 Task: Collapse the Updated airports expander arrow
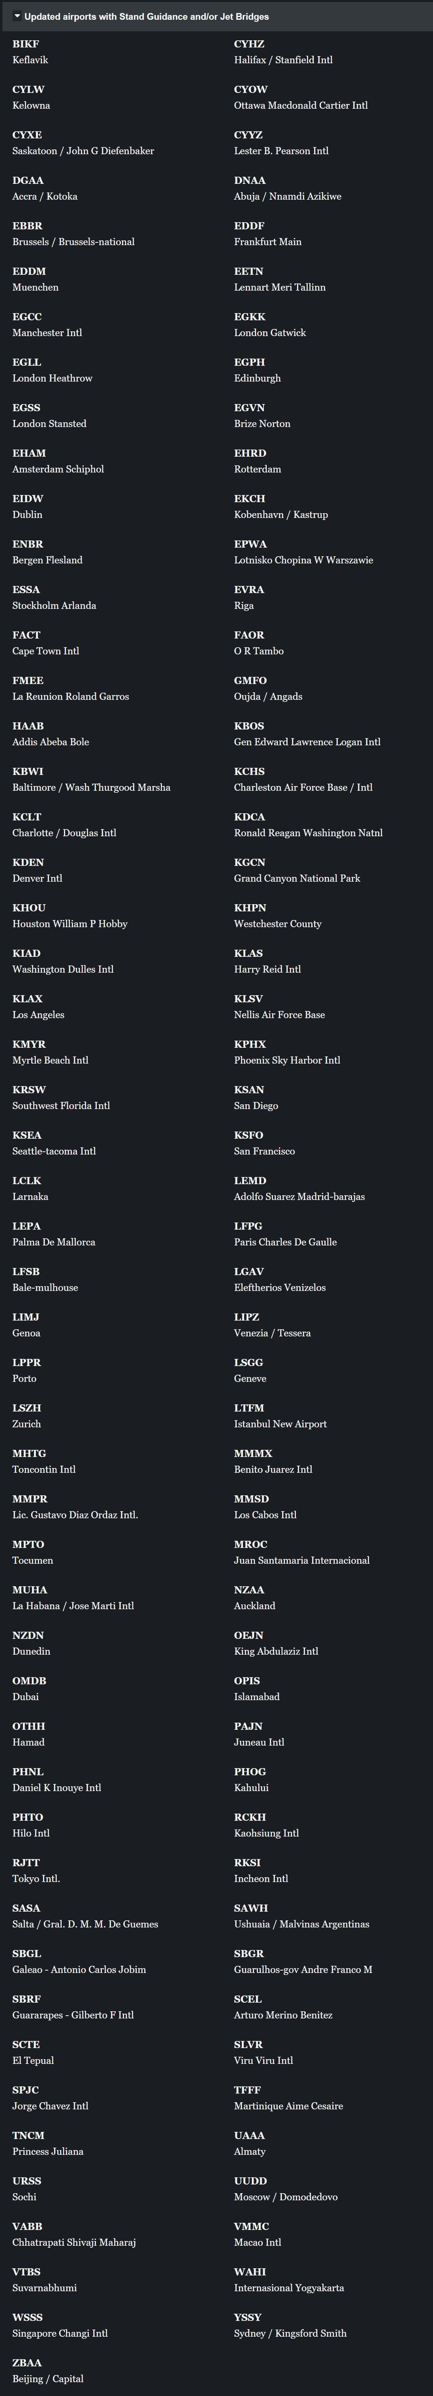[x=17, y=17]
